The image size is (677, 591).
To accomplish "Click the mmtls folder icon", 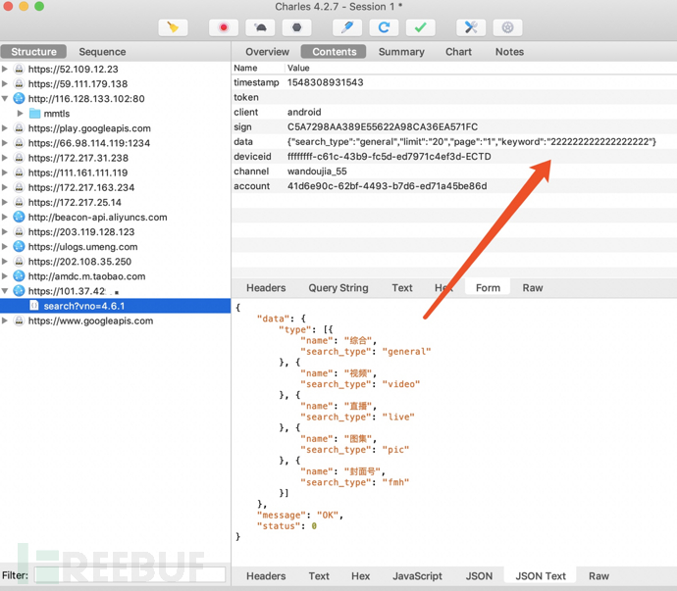I will (x=34, y=114).
